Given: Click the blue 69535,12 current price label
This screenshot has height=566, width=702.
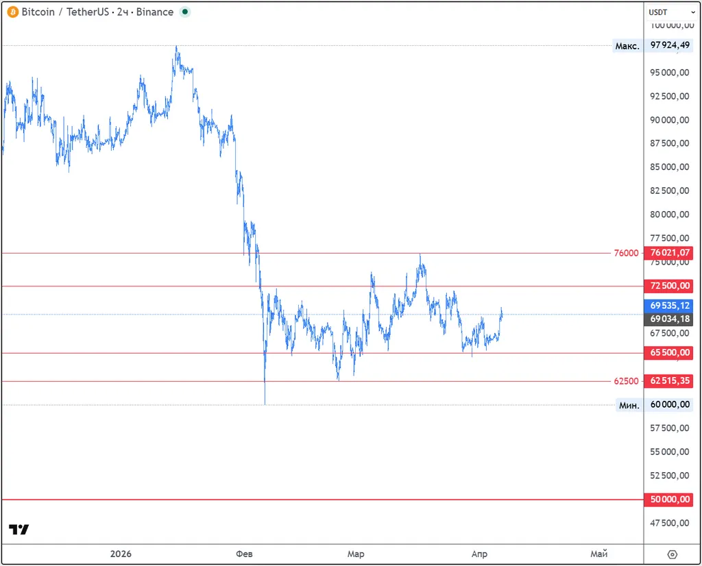Looking at the screenshot, I should (670, 306).
